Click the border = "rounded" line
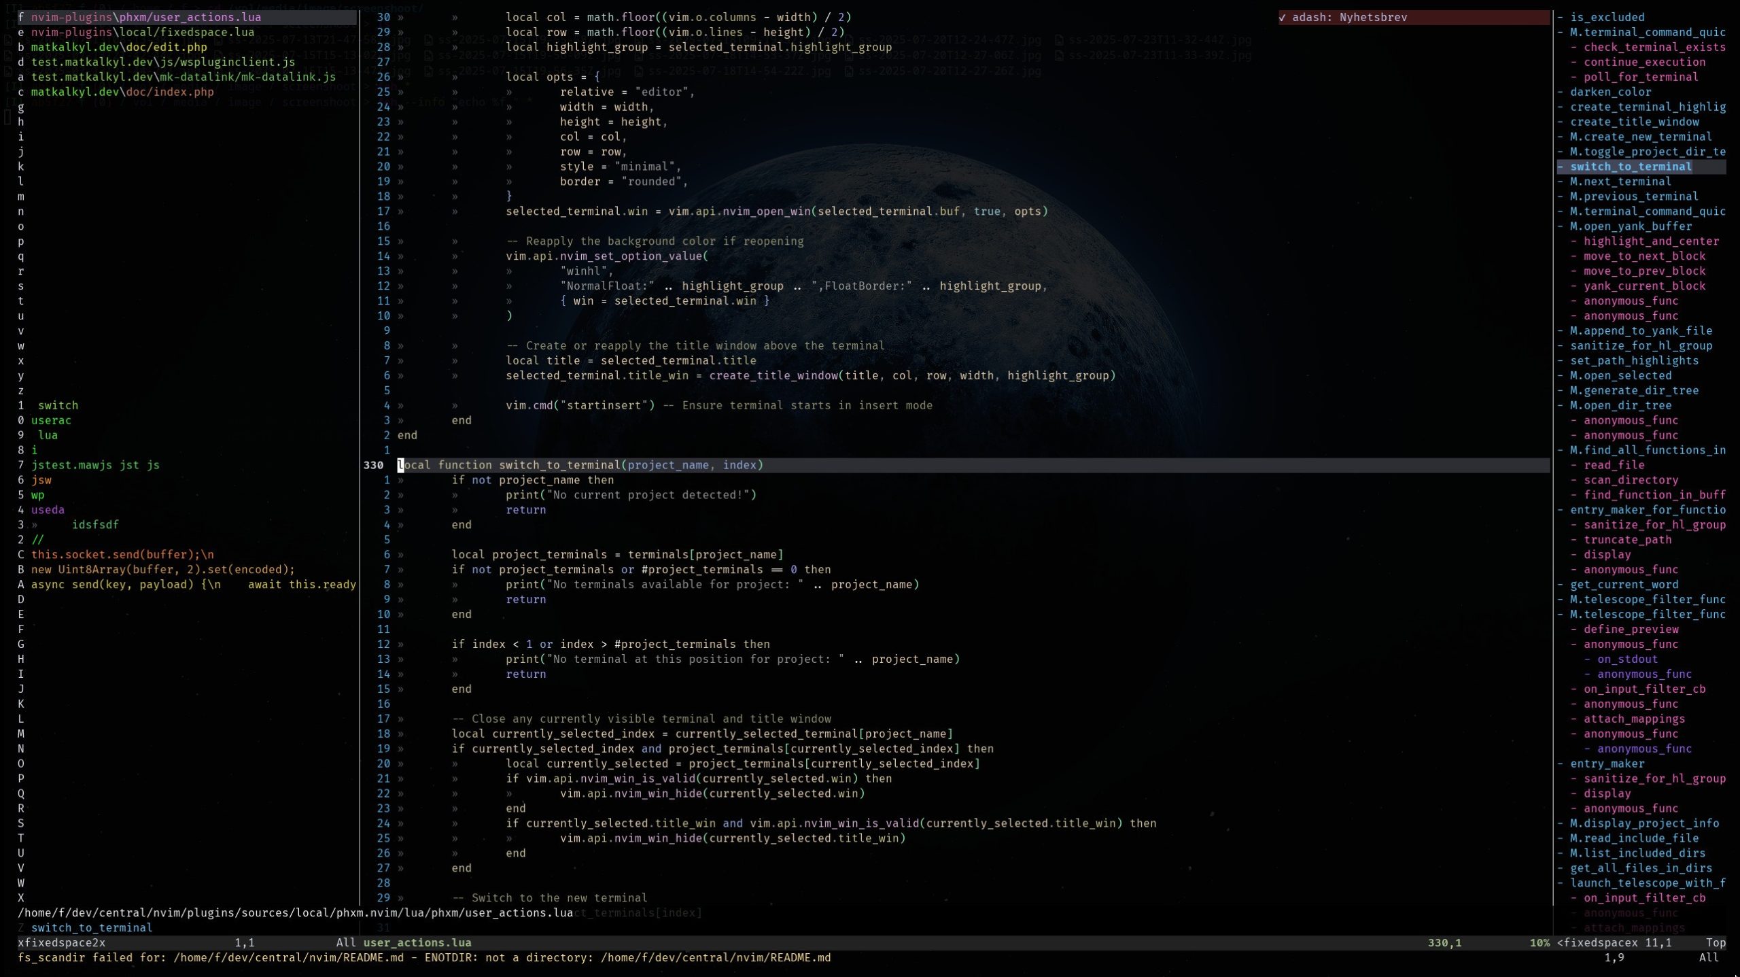Viewport: 1740px width, 977px height. 624,182
